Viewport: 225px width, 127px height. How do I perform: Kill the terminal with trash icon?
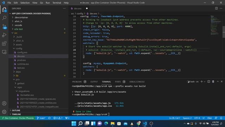213,81
